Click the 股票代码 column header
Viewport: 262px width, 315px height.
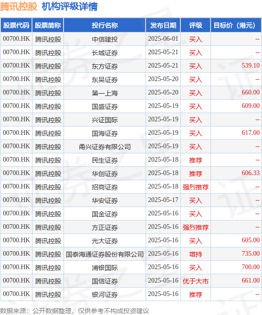click(16, 25)
